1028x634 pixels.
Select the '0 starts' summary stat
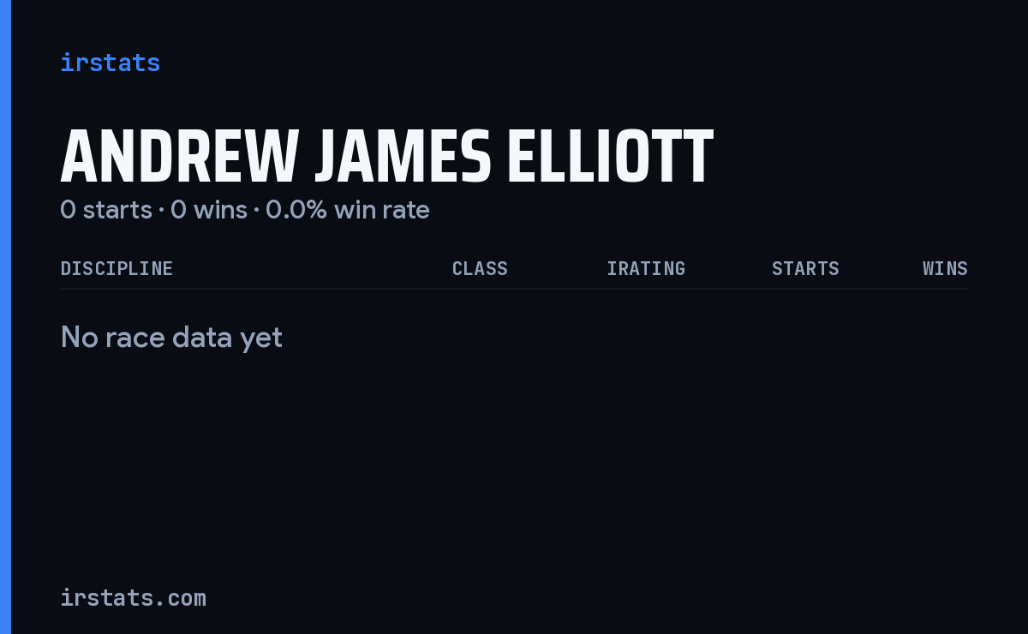106,210
